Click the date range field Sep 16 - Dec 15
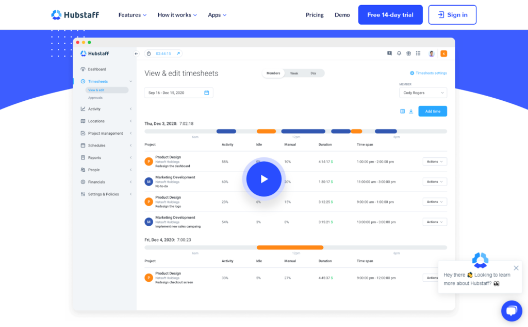Screen dimensions: 528x327 click(x=178, y=93)
